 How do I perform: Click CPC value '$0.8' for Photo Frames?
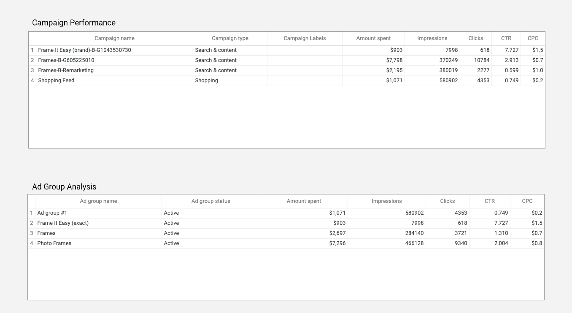pos(537,243)
